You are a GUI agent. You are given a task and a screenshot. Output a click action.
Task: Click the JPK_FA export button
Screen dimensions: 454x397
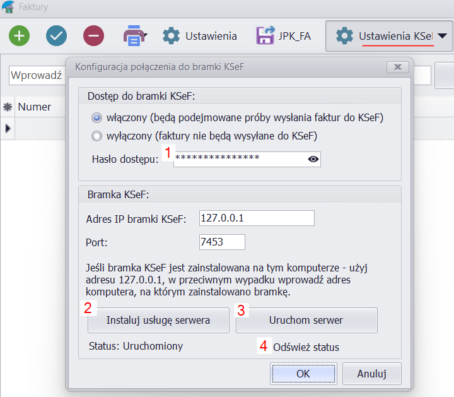tap(284, 36)
